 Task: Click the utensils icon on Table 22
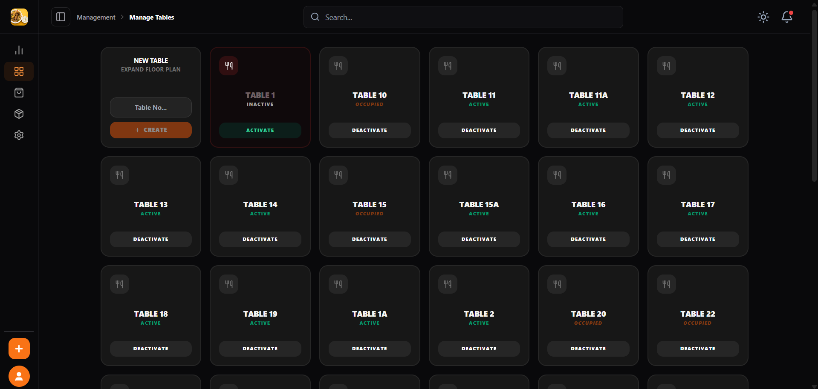click(666, 284)
